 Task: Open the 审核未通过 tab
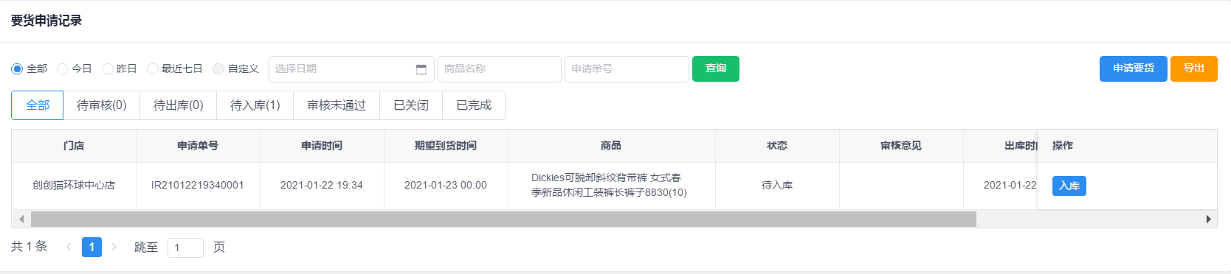coord(337,105)
